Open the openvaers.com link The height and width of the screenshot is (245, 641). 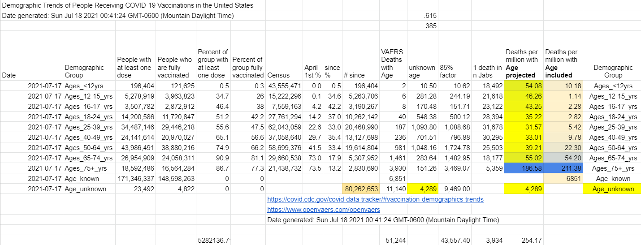click(x=324, y=210)
